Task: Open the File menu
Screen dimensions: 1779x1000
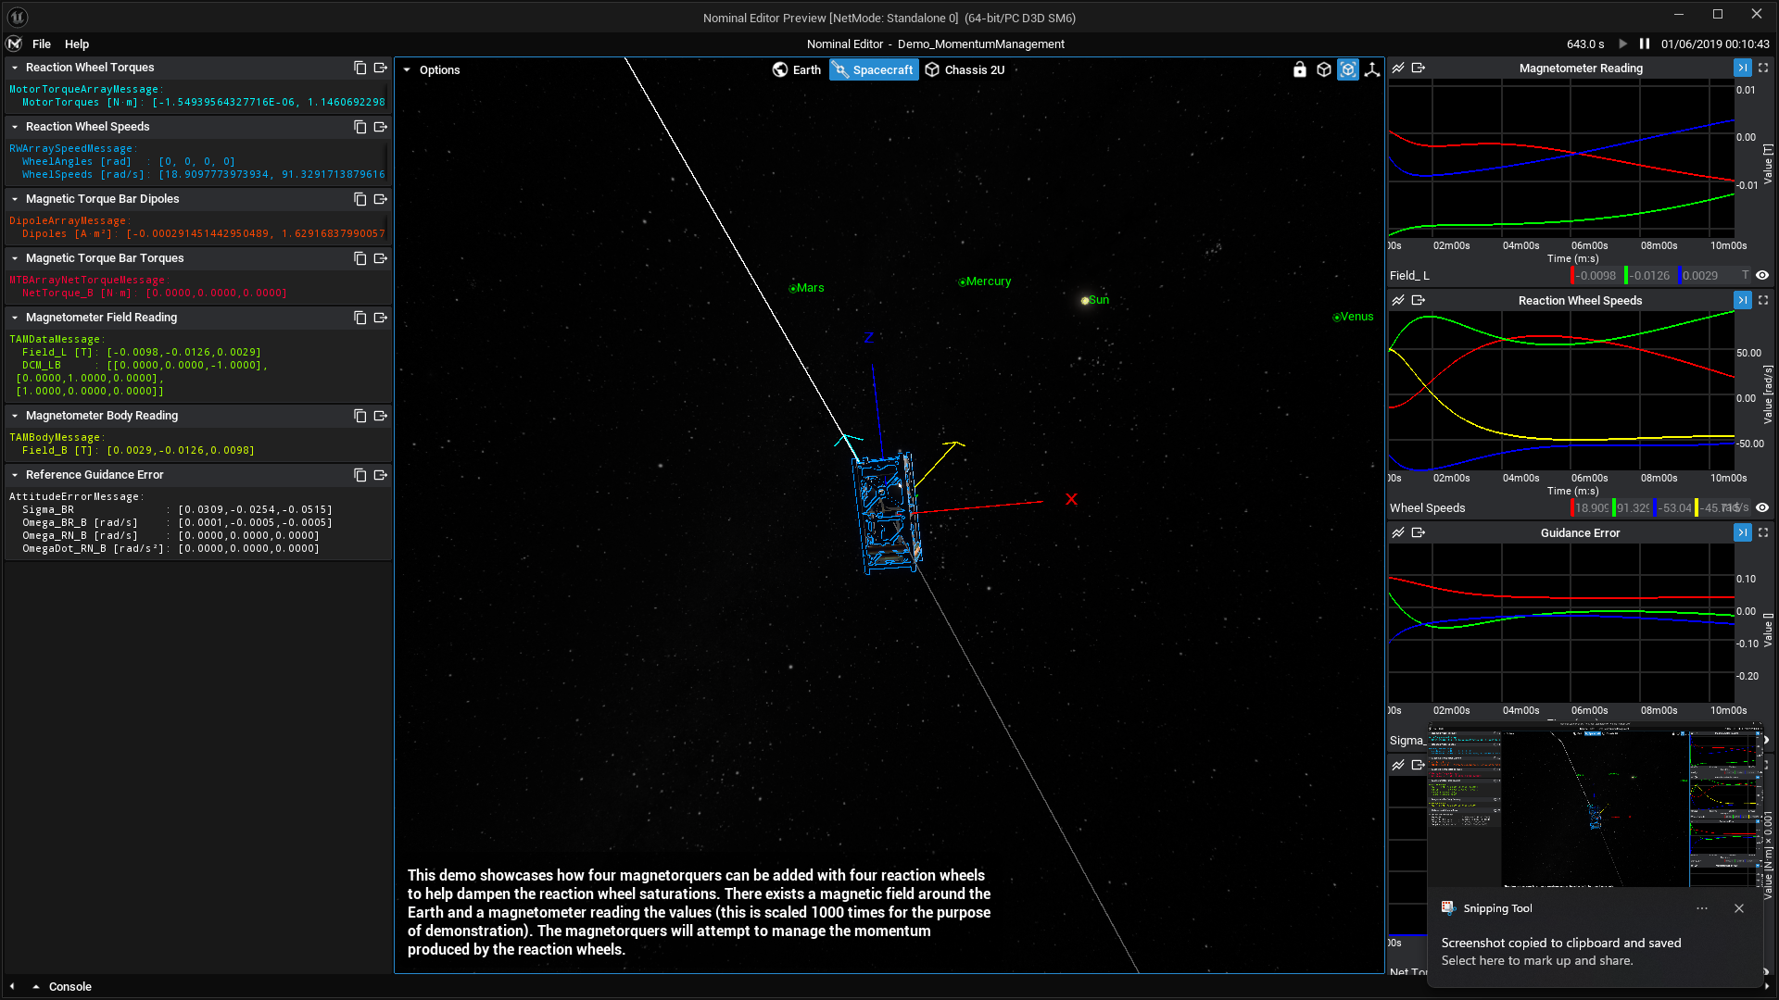Action: pyautogui.click(x=42, y=44)
